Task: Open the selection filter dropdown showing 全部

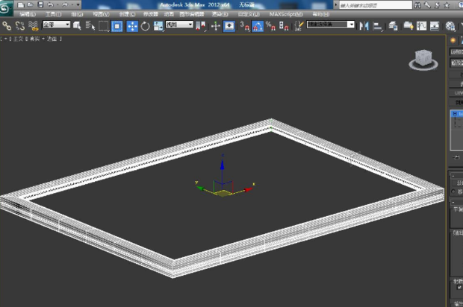Action: (57, 25)
